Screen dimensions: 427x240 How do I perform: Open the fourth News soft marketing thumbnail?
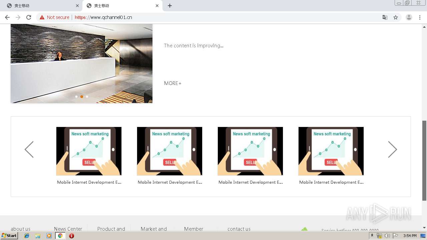331,151
